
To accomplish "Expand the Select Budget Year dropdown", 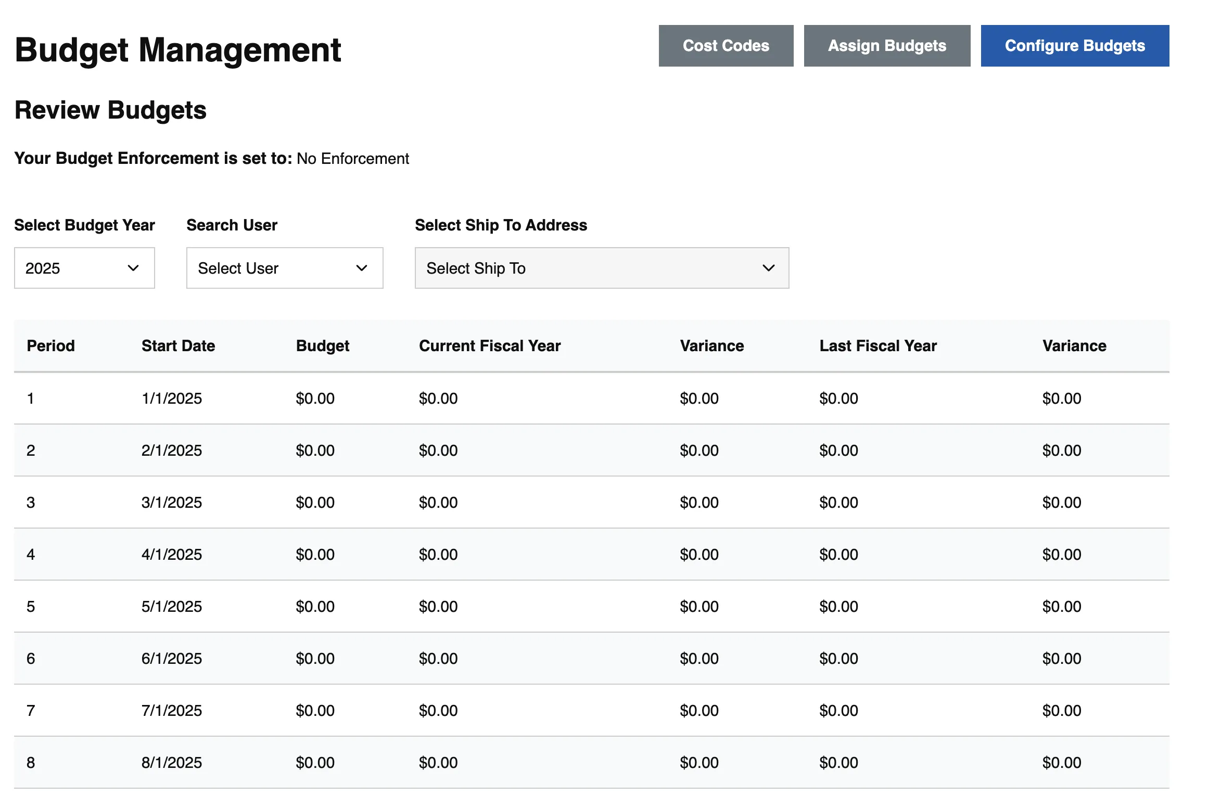I will 84,268.
